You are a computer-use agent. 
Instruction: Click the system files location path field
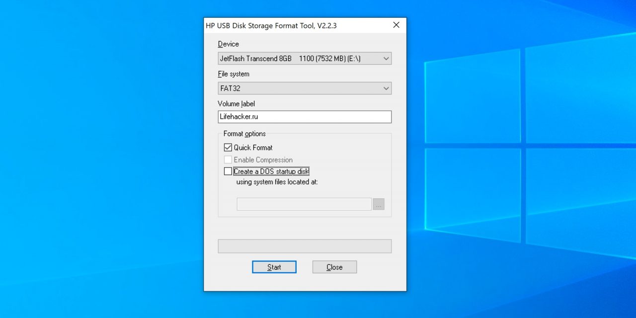click(x=304, y=204)
